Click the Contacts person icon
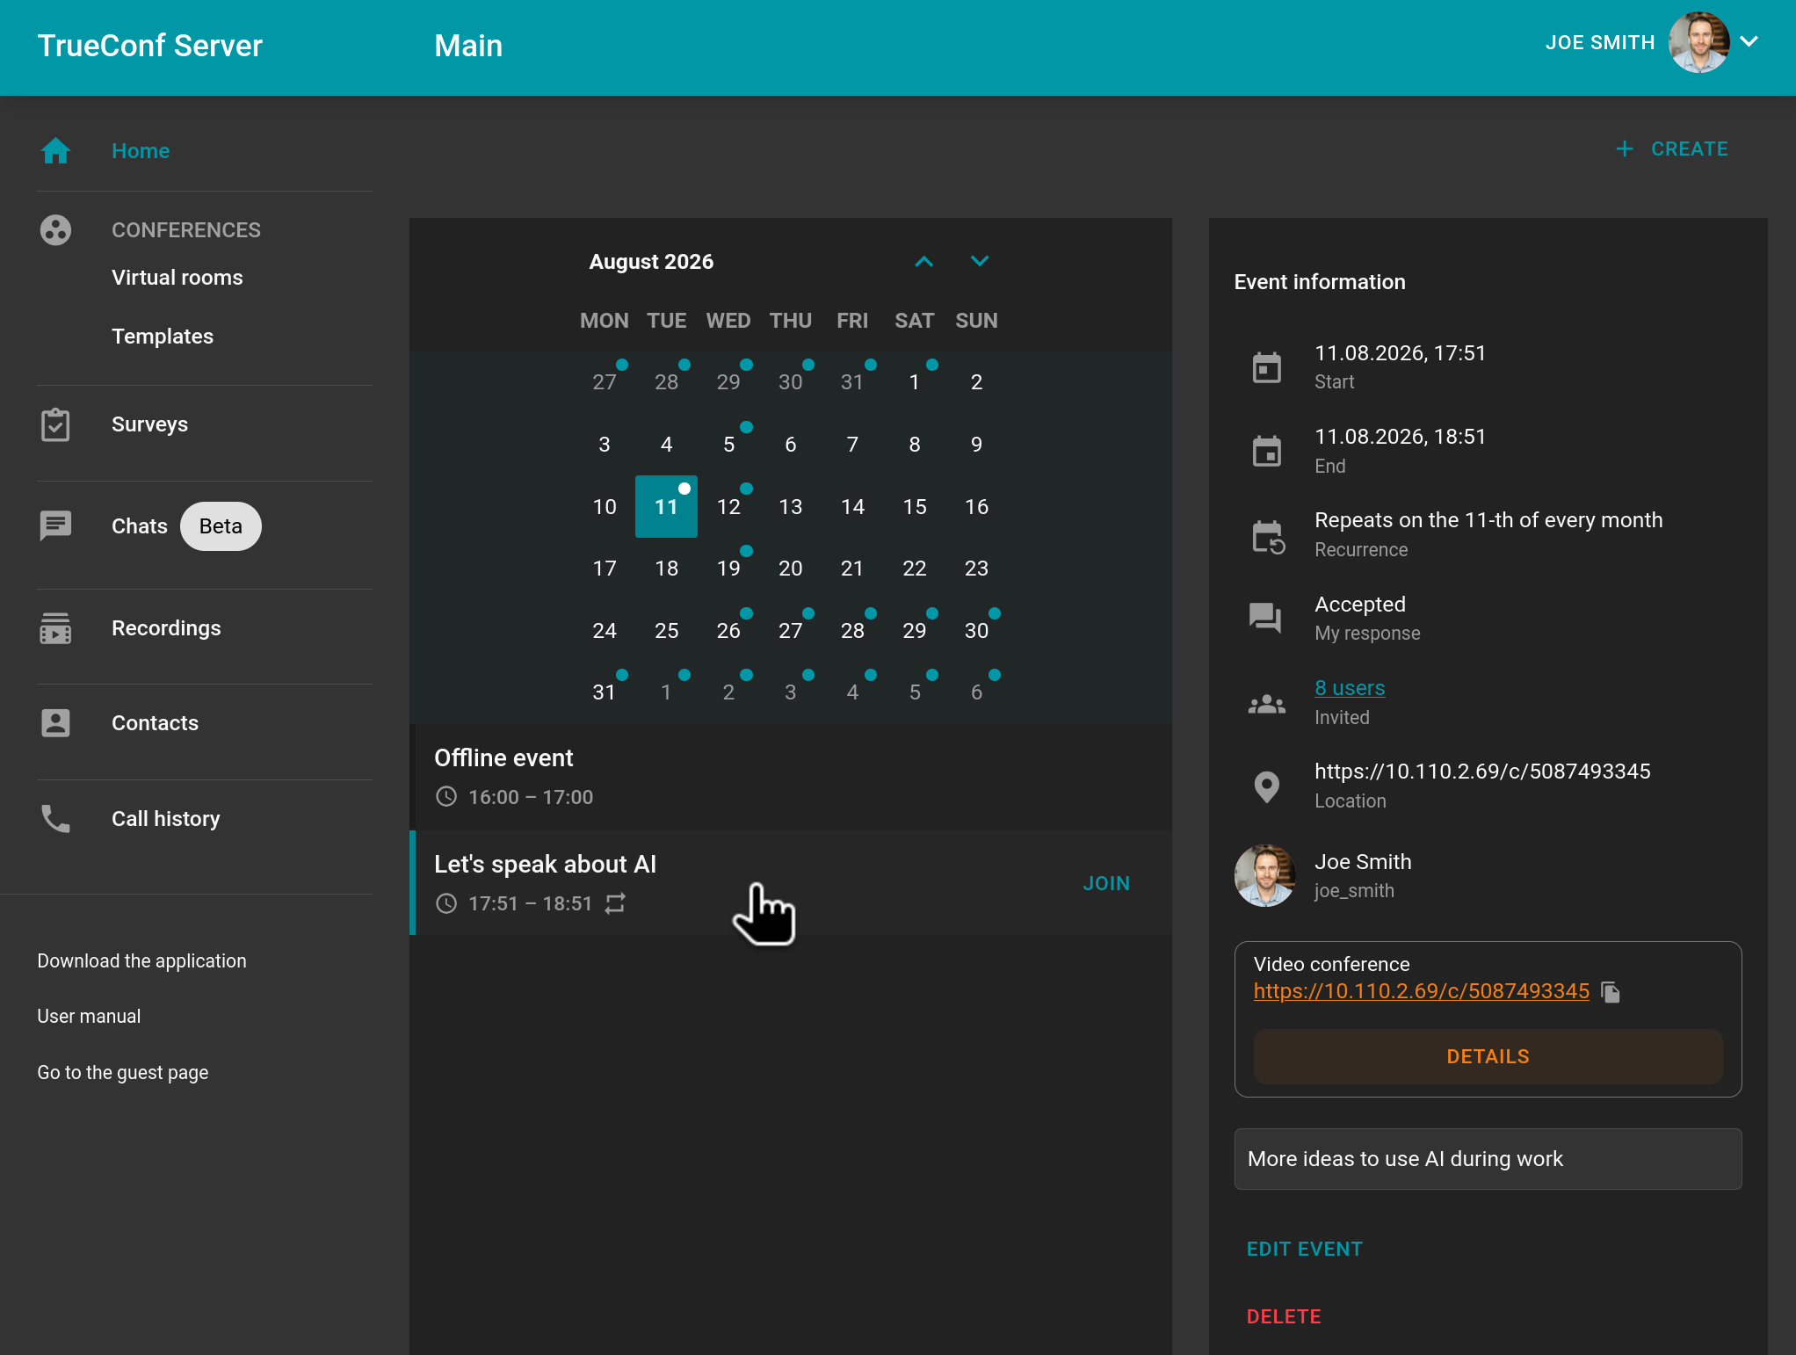Screen dimensions: 1796x1355 tap(55, 723)
